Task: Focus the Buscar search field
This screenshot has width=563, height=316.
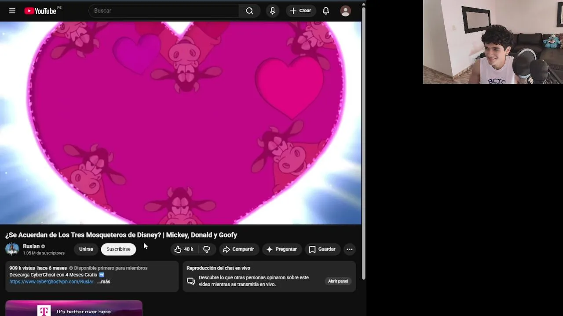Action: 164,11
